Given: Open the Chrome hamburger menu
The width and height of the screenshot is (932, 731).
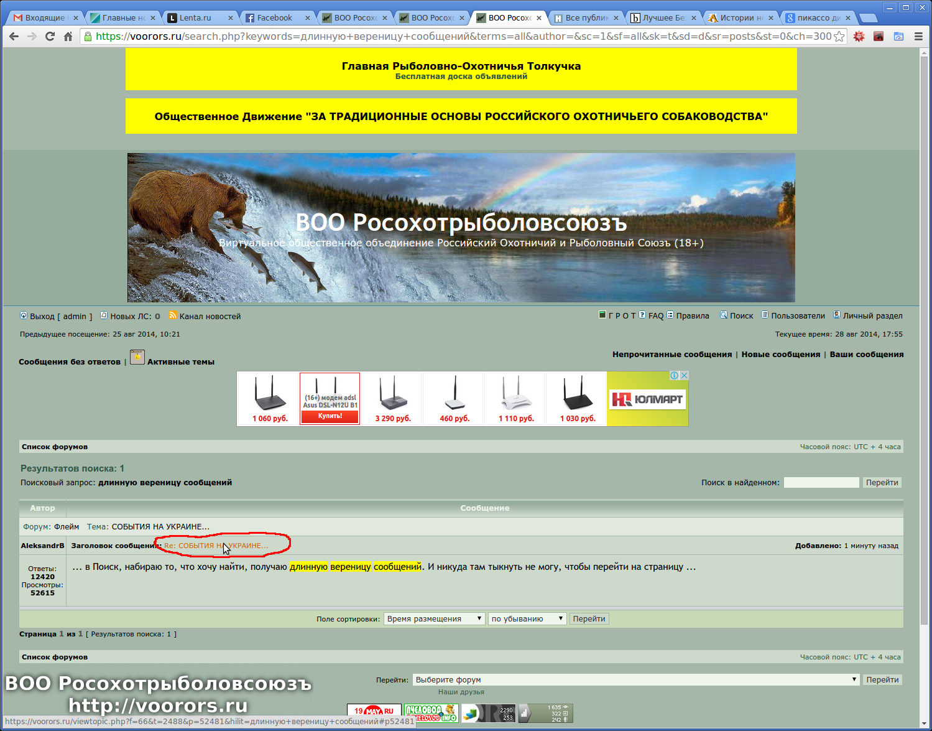Looking at the screenshot, I should coord(918,37).
